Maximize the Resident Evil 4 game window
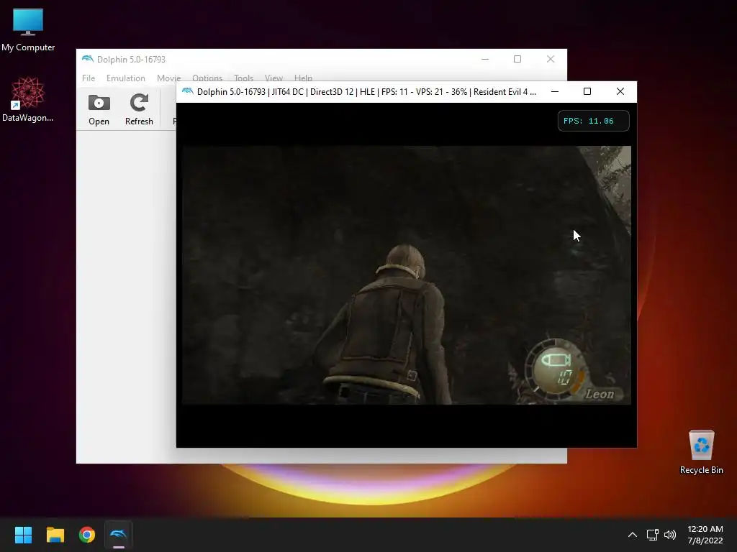 tap(587, 91)
